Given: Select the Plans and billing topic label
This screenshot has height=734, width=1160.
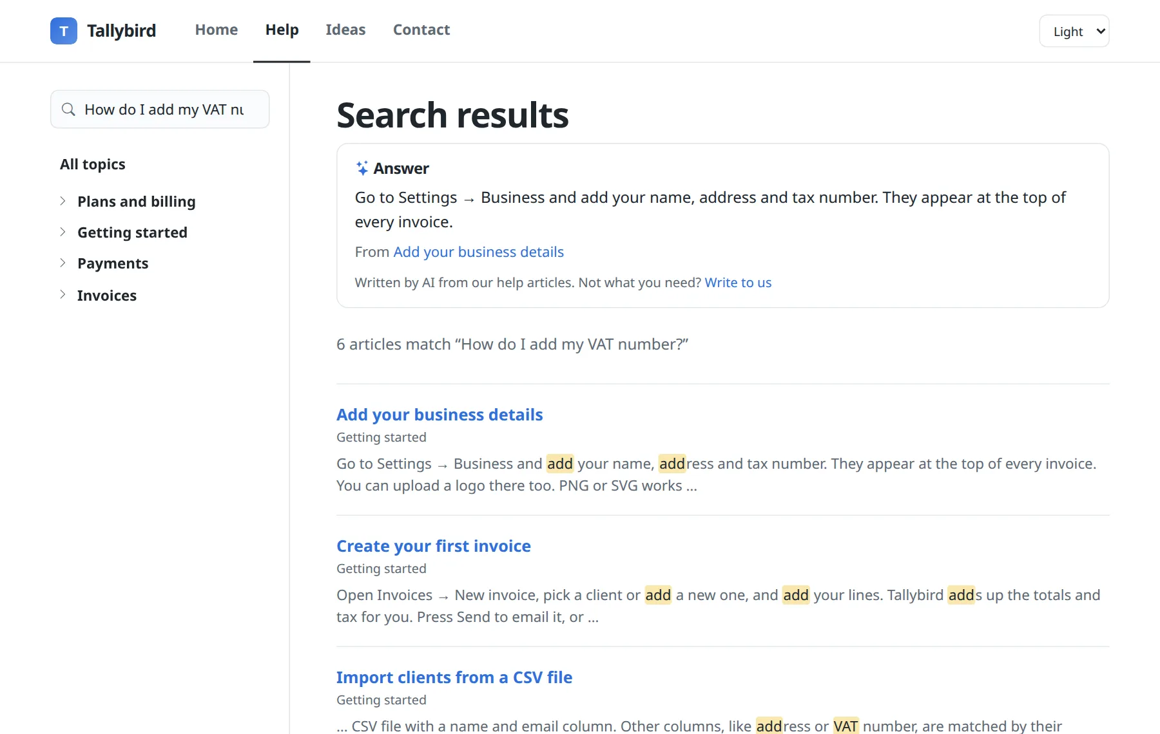Looking at the screenshot, I should 137,202.
